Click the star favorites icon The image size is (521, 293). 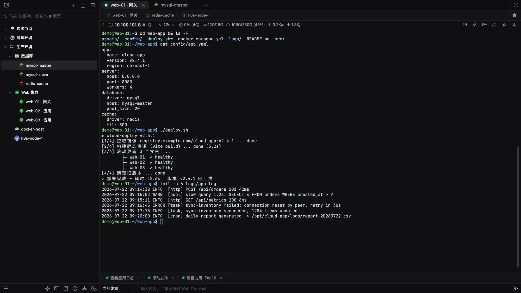(514, 15)
